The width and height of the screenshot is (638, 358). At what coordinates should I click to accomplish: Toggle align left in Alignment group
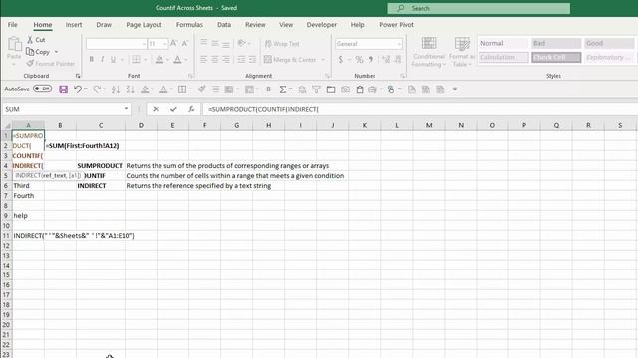pyautogui.click(x=203, y=60)
